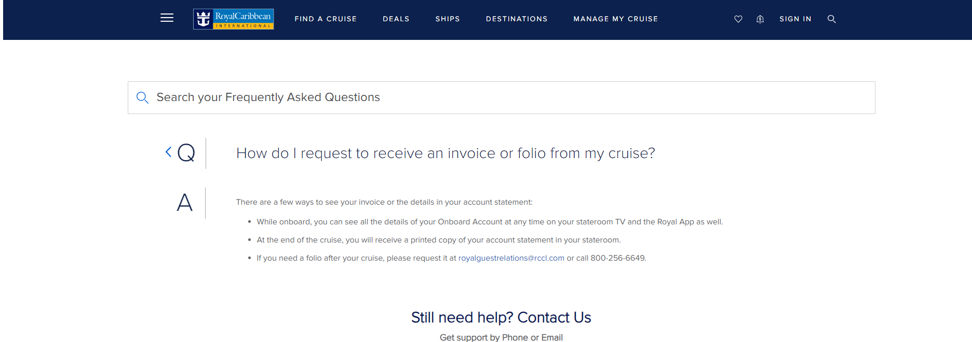The height and width of the screenshot is (342, 972).
Task: Select Ships in the top navigation
Action: point(448,19)
